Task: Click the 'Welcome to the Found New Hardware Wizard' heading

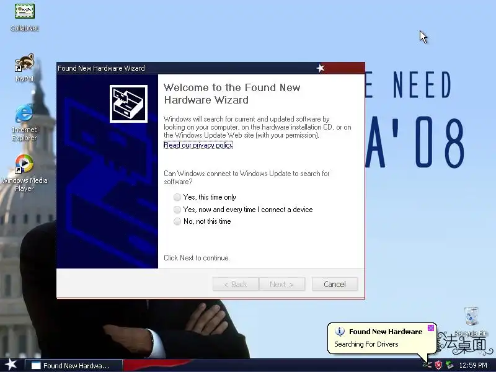Action: (232, 94)
